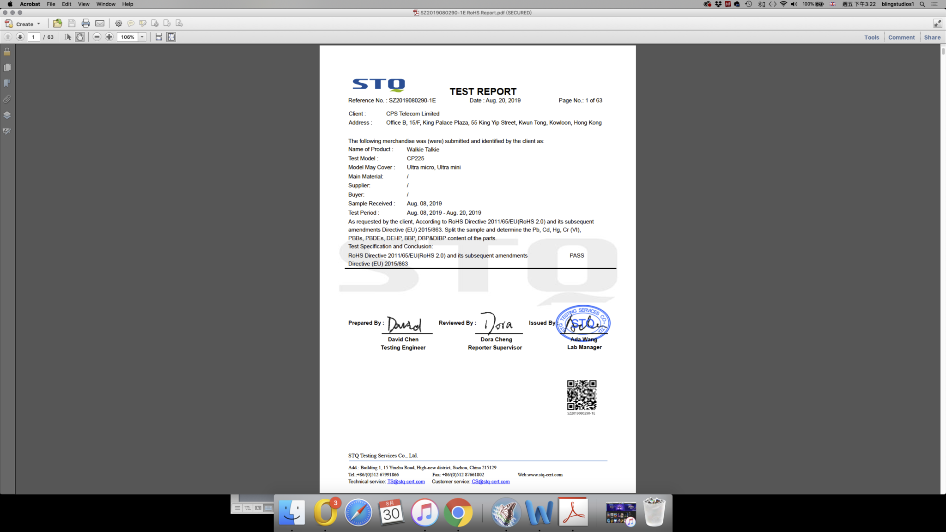The width and height of the screenshot is (946, 532).
Task: Open the Attachments paperclip panel
Action: (7, 99)
